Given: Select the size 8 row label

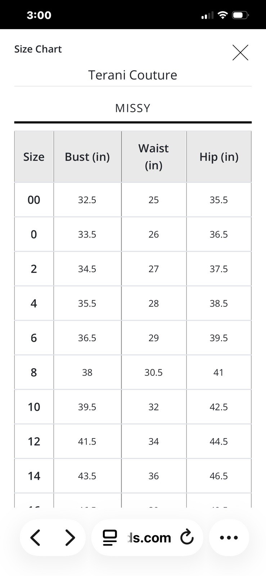Looking at the screenshot, I should click(x=34, y=372).
